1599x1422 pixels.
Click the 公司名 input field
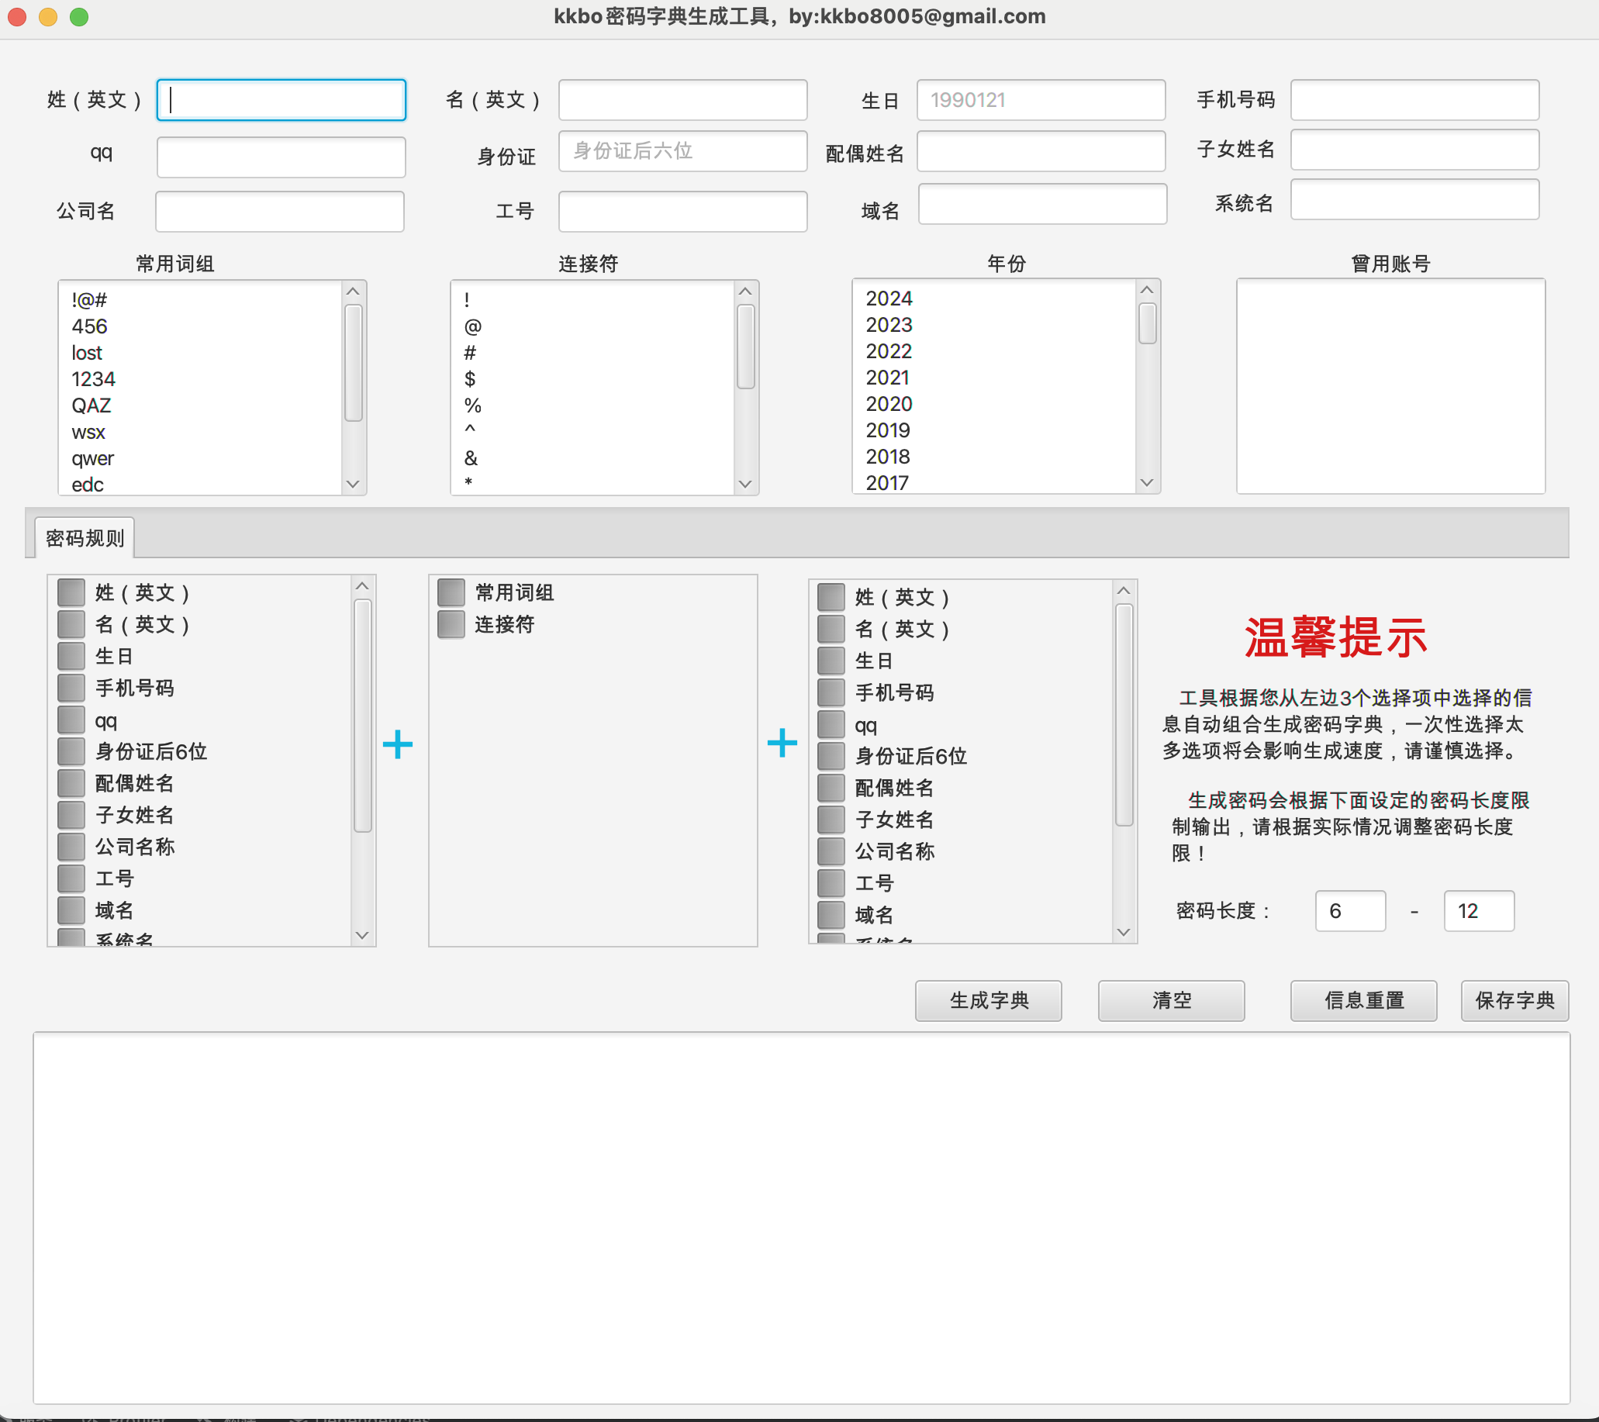tap(279, 211)
